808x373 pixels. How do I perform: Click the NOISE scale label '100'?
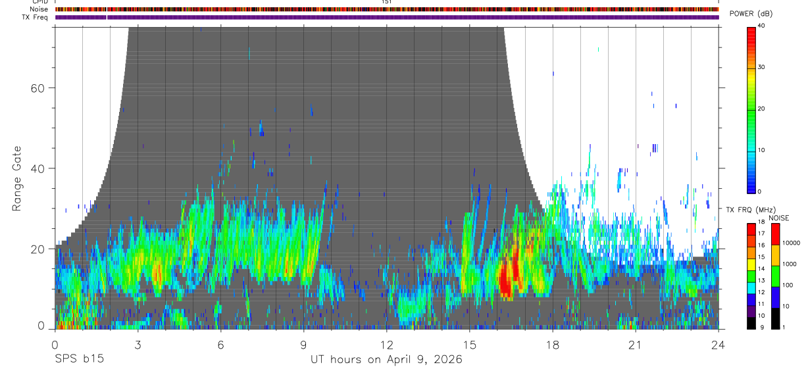coord(788,286)
